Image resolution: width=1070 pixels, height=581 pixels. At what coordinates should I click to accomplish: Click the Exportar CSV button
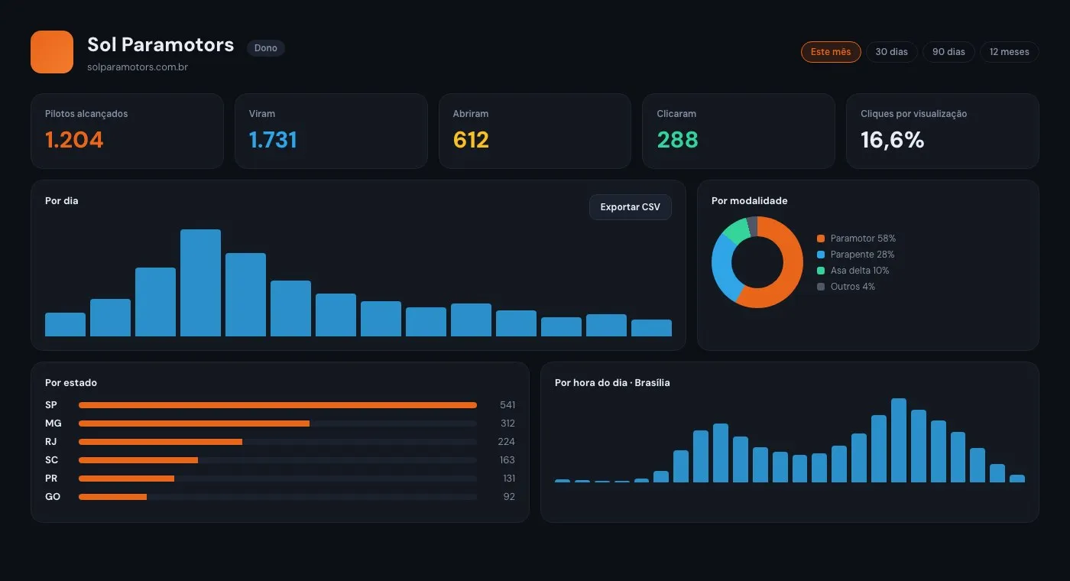[631, 207]
